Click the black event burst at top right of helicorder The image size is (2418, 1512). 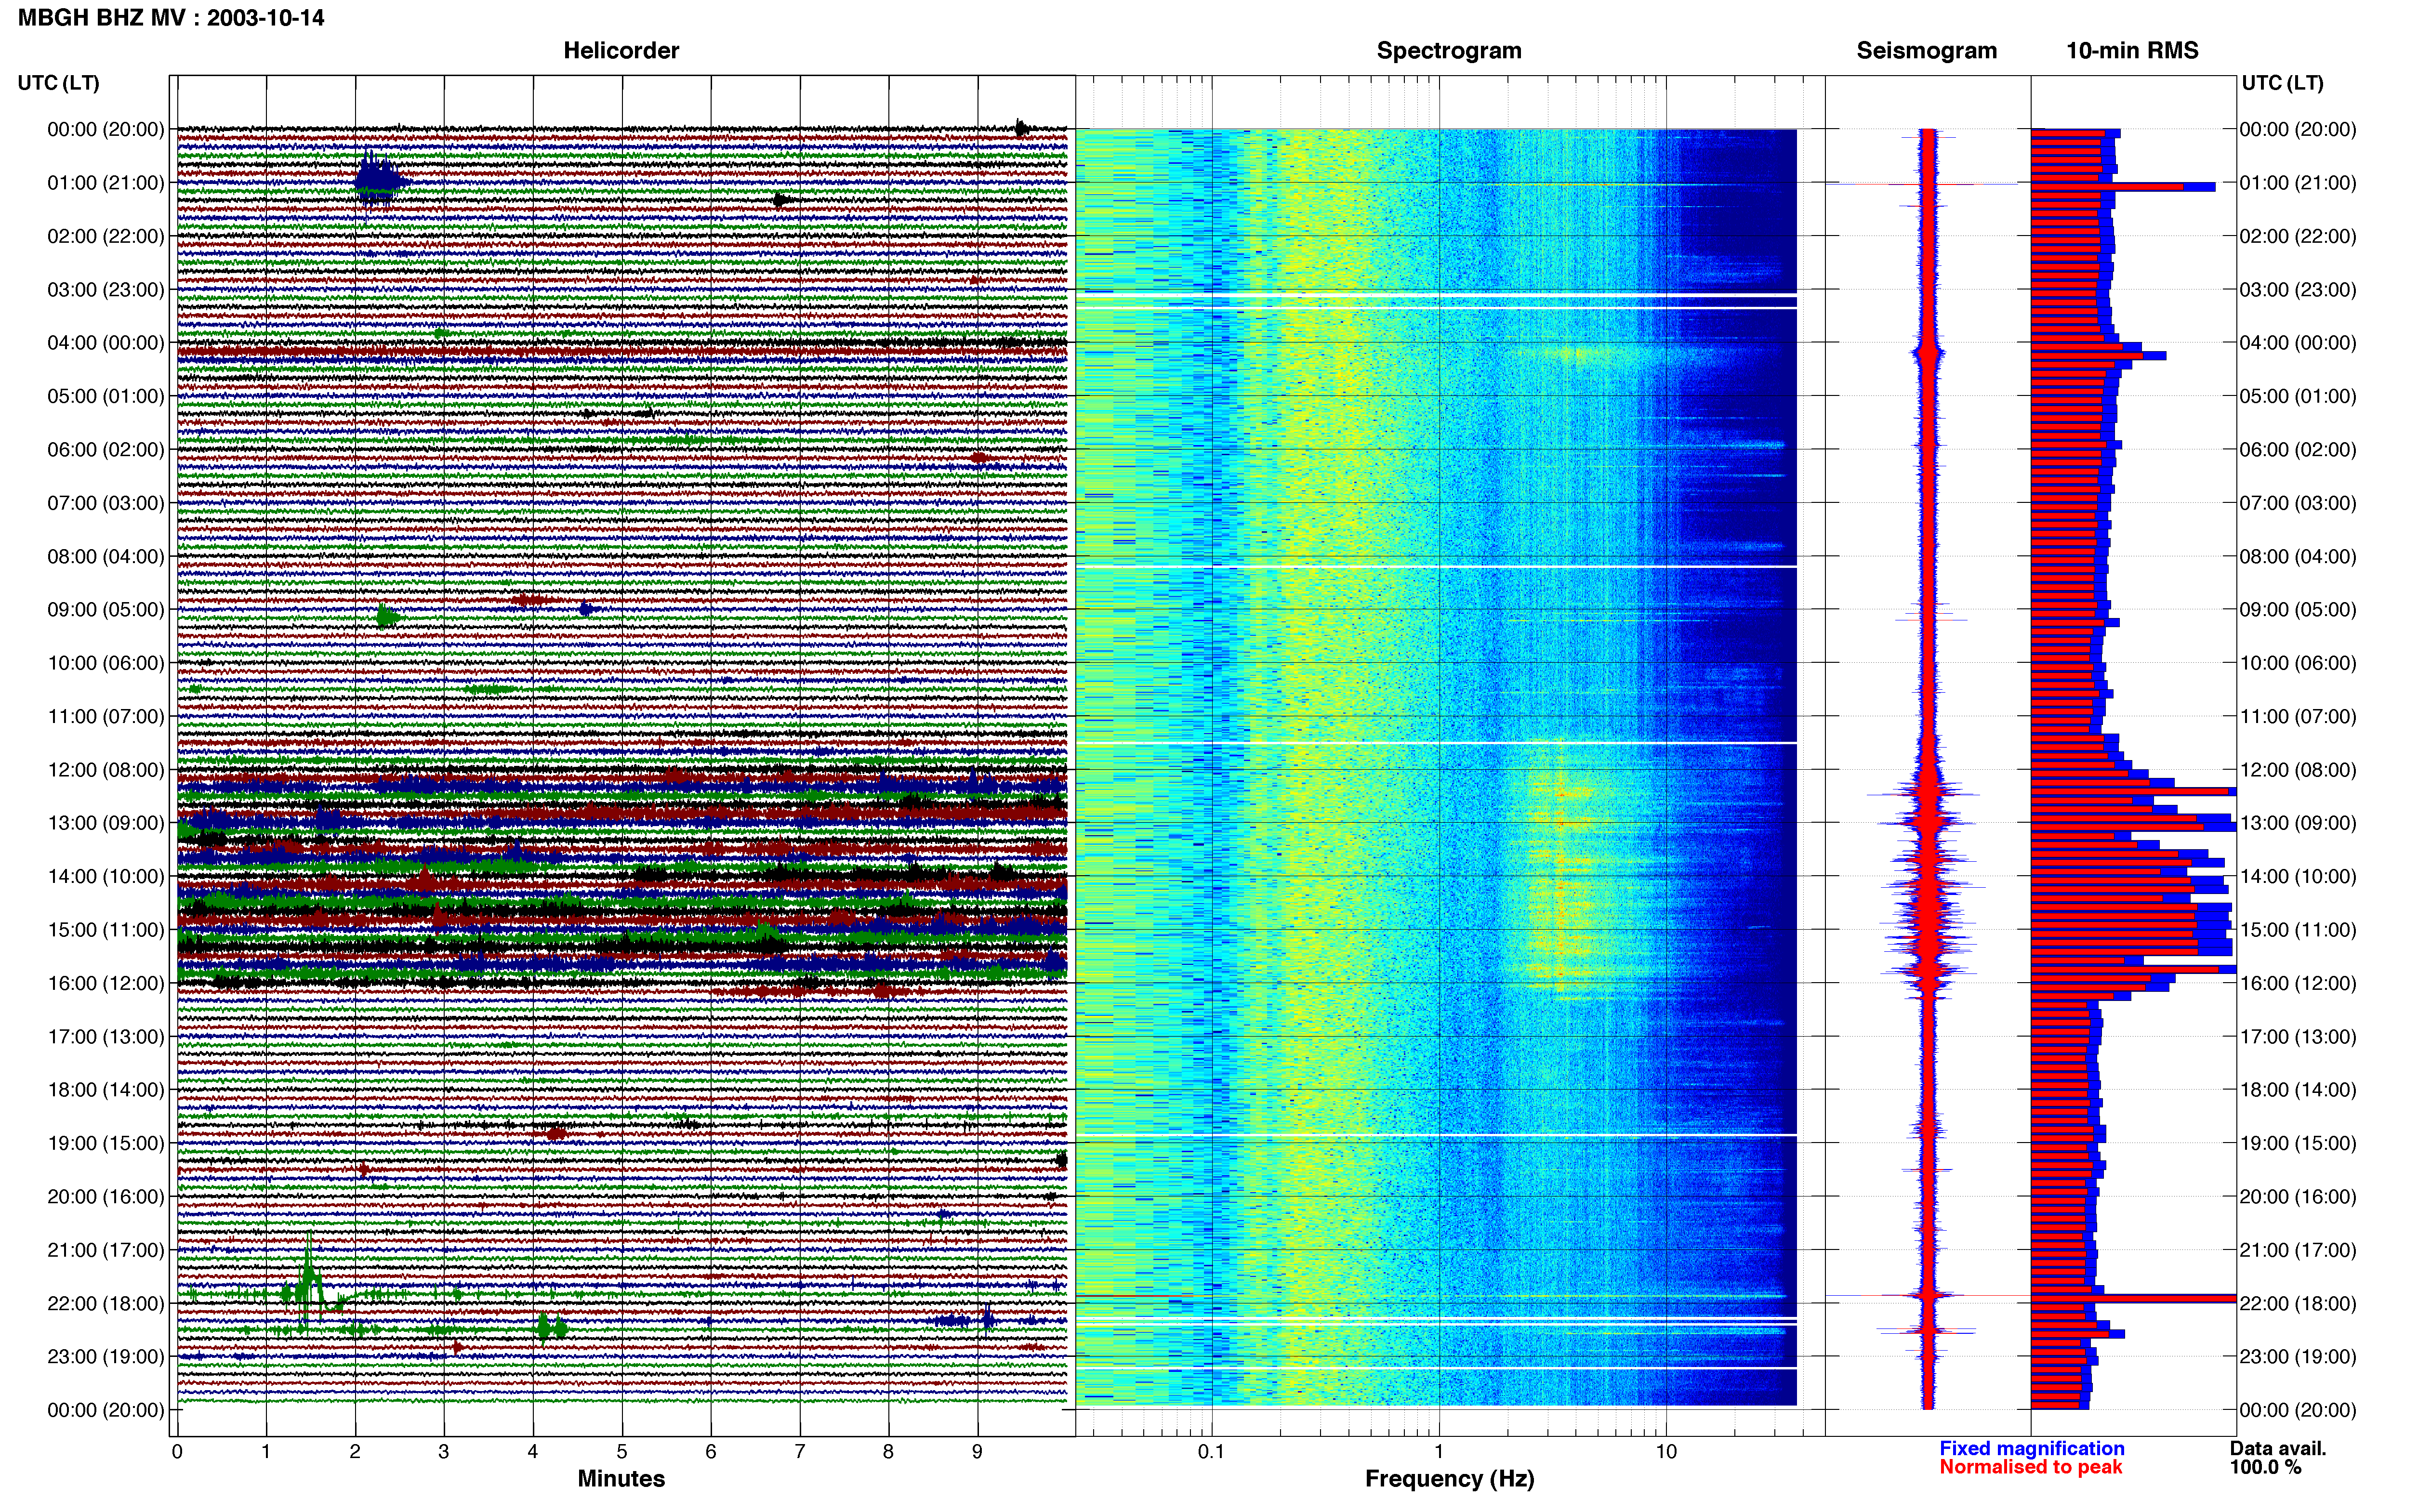(x=1021, y=128)
